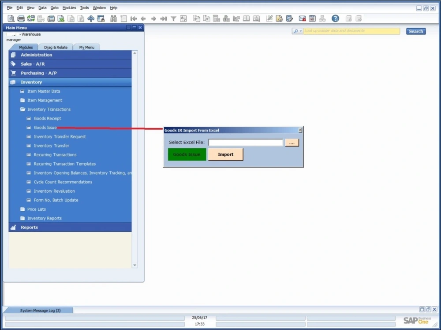Screen dimensions: 441x330
Task: Click the Gross Profit chart icon
Action: (x=236, y=18)
